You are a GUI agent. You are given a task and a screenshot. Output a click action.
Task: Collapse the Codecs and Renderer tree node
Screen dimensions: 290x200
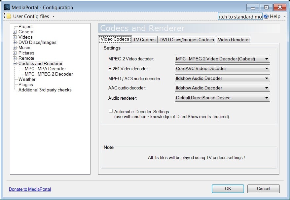[15, 64]
